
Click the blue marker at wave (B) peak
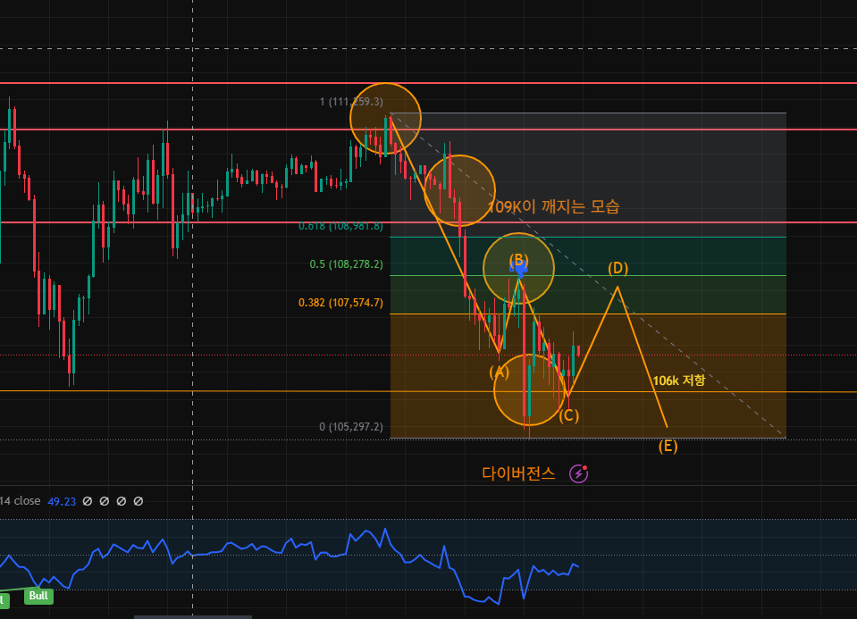point(519,265)
